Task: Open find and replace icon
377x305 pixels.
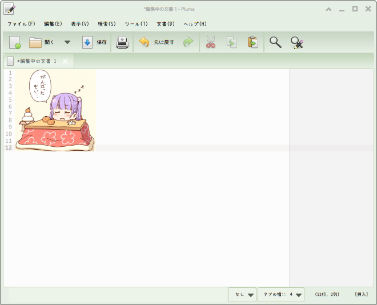Action: 297,42
